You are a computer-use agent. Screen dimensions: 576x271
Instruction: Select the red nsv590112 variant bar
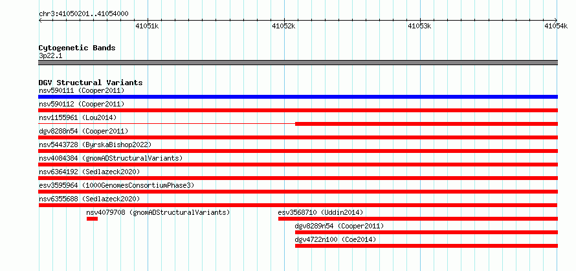(298, 110)
